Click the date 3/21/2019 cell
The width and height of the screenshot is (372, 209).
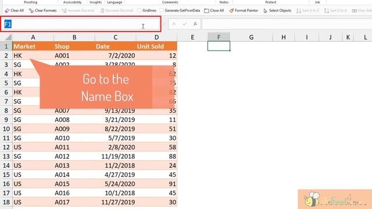pyautogui.click(x=115, y=120)
